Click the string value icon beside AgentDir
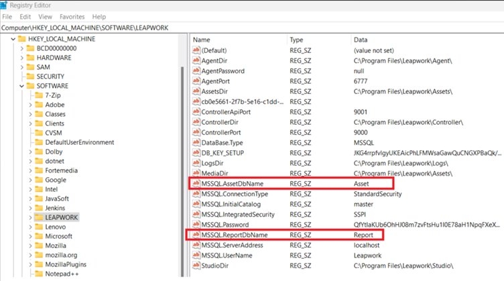The height and width of the screenshot is (281, 504). (196, 60)
